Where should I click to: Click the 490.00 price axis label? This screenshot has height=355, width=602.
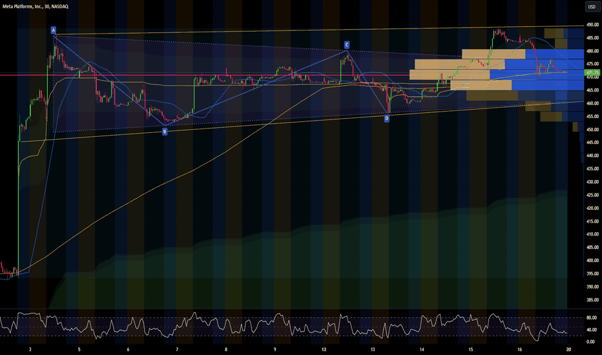tap(592, 25)
